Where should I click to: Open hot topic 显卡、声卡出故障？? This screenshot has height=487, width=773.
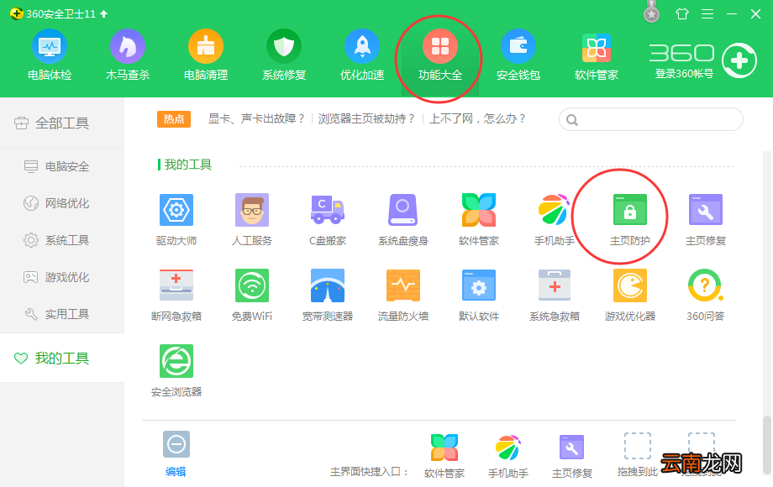(x=256, y=118)
